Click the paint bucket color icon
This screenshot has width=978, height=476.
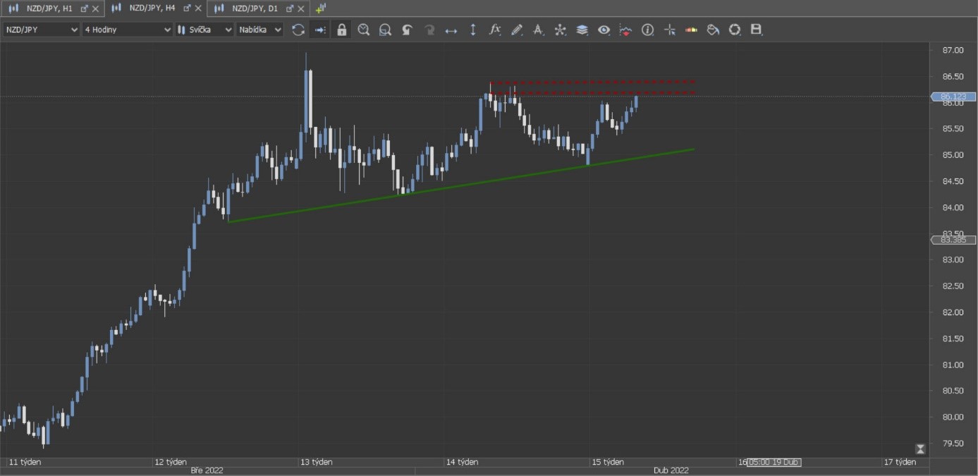[713, 30]
